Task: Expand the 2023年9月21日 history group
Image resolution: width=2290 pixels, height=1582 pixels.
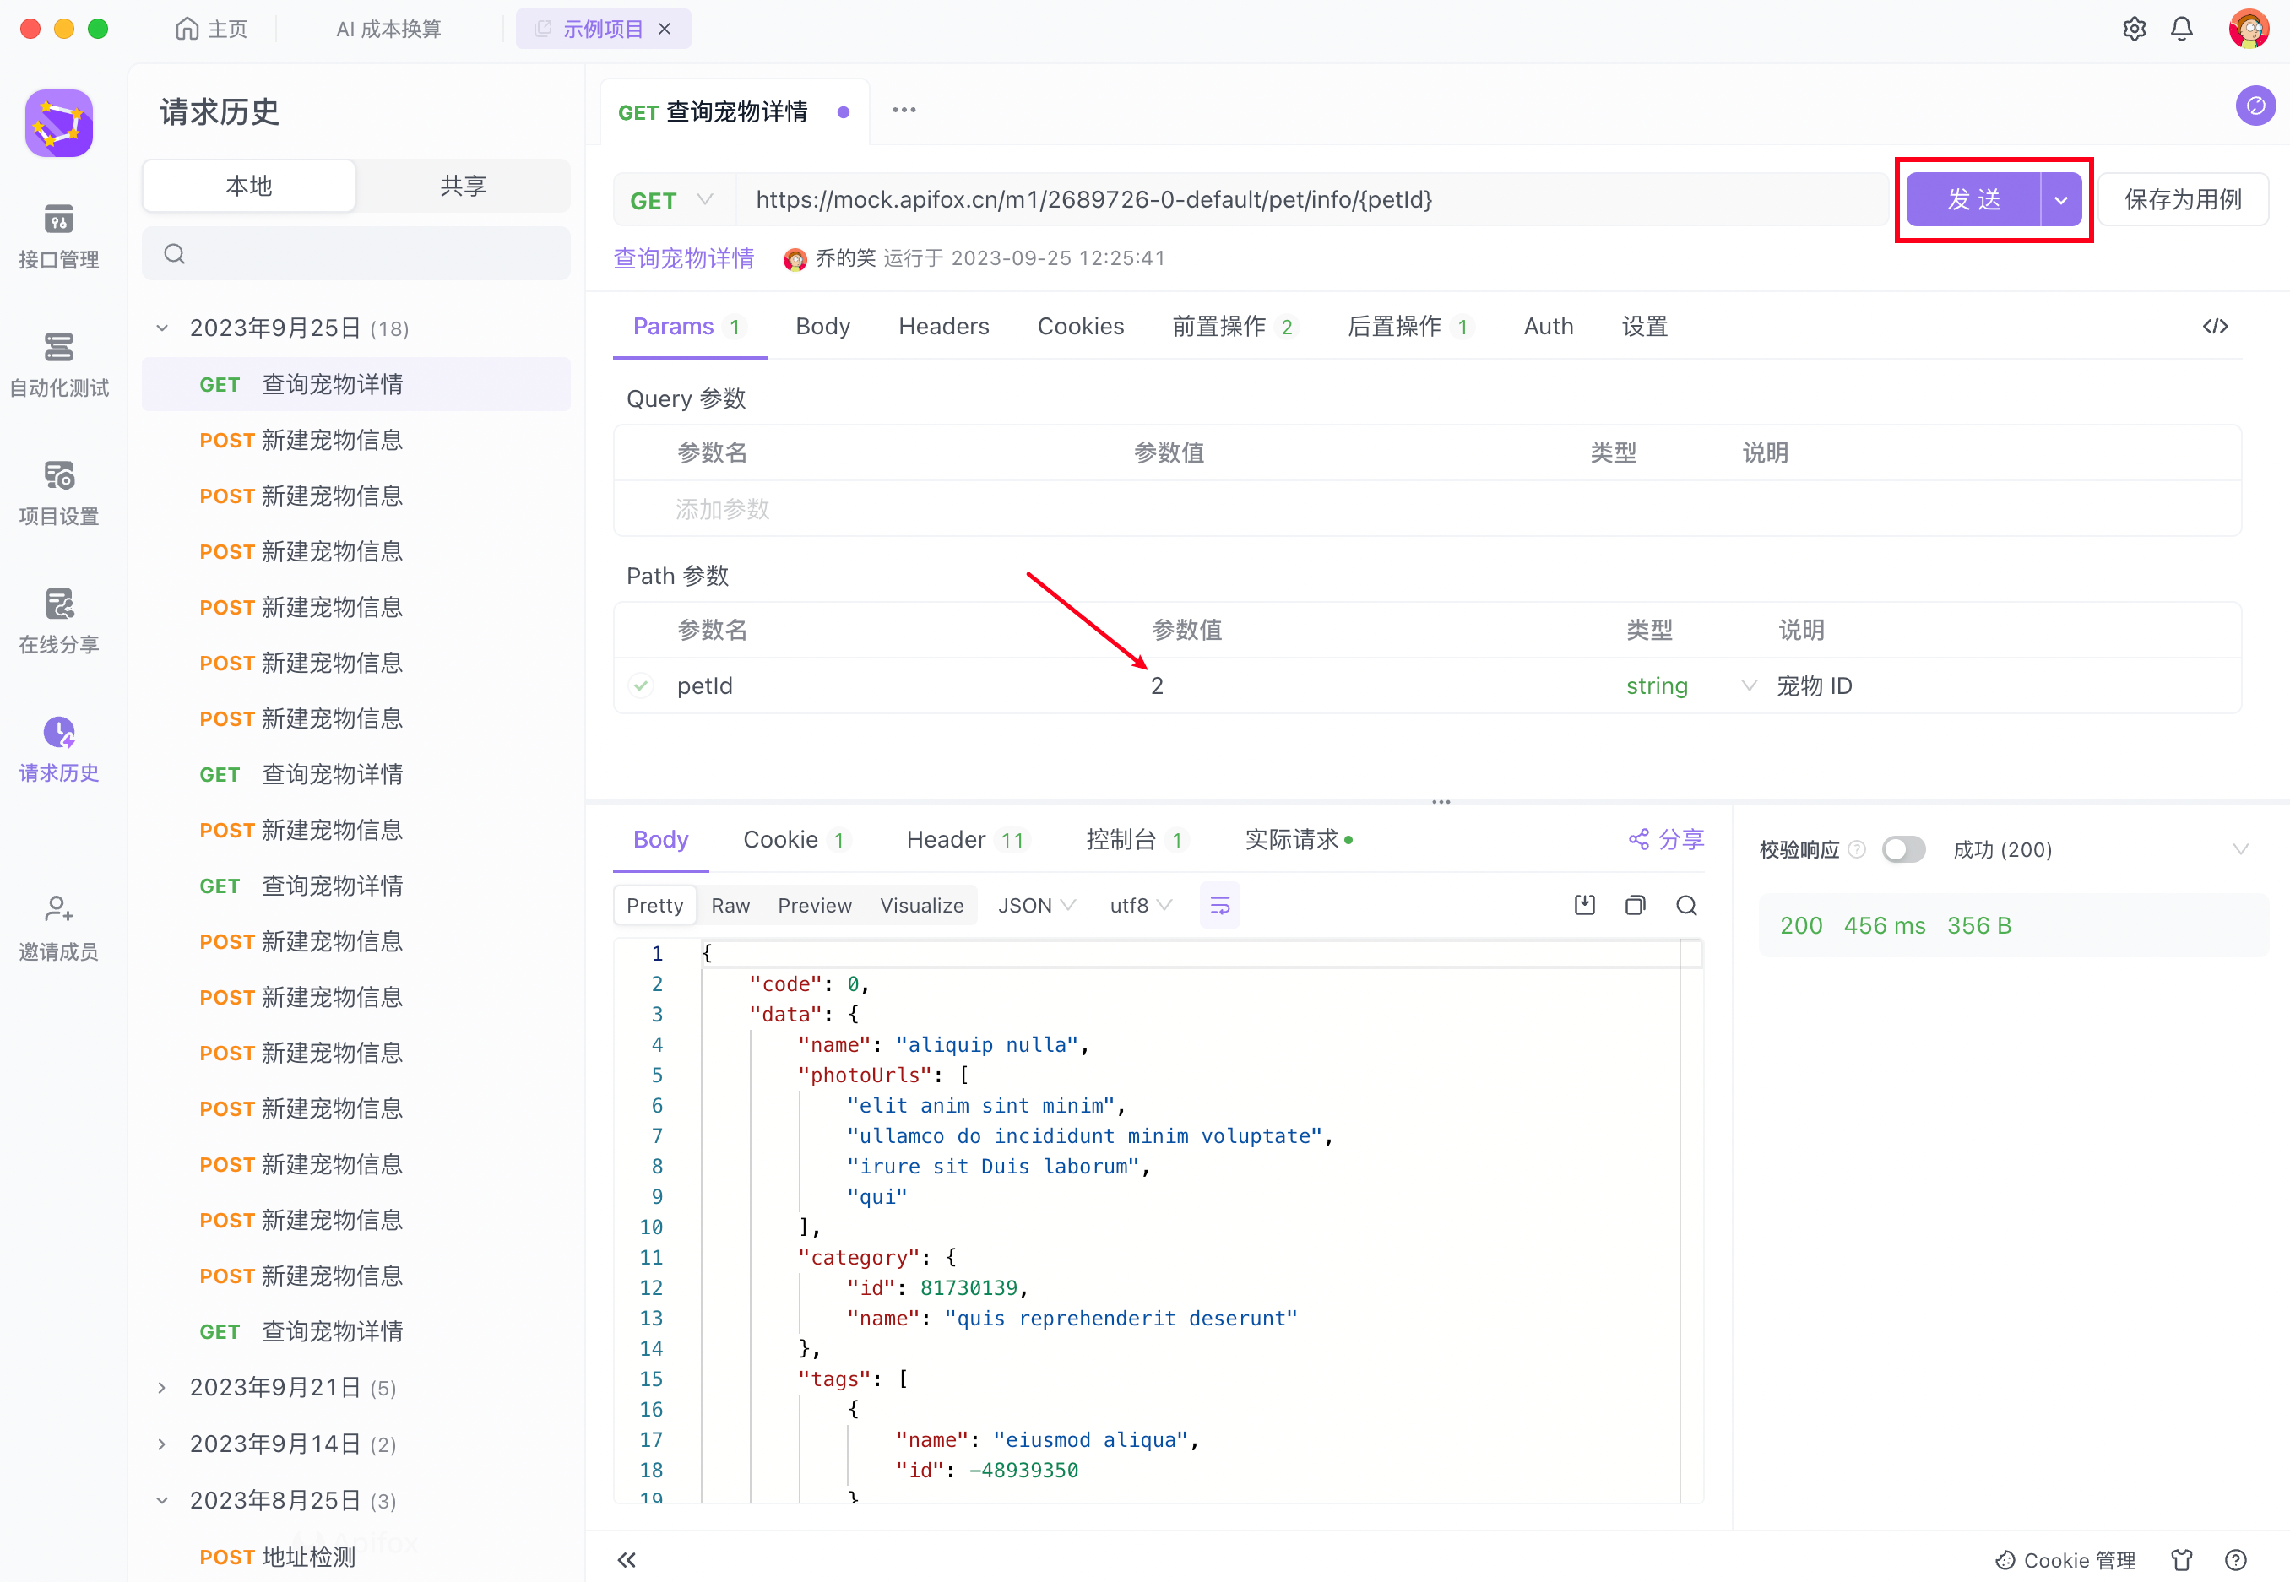Action: coord(161,1388)
